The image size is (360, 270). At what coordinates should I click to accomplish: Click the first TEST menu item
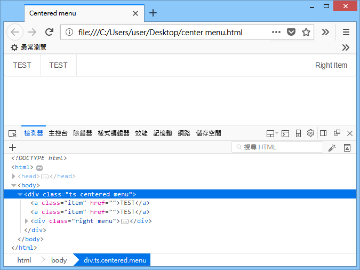(x=22, y=65)
